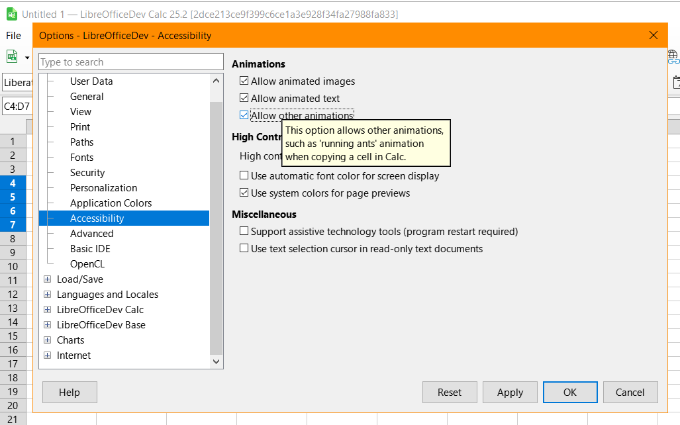This screenshot has height=425, width=680.
Task: Enable Support assistive technology tools
Action: [x=244, y=231]
